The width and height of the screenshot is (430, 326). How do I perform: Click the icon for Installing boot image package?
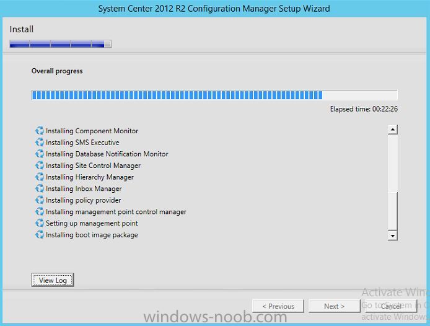coord(40,235)
